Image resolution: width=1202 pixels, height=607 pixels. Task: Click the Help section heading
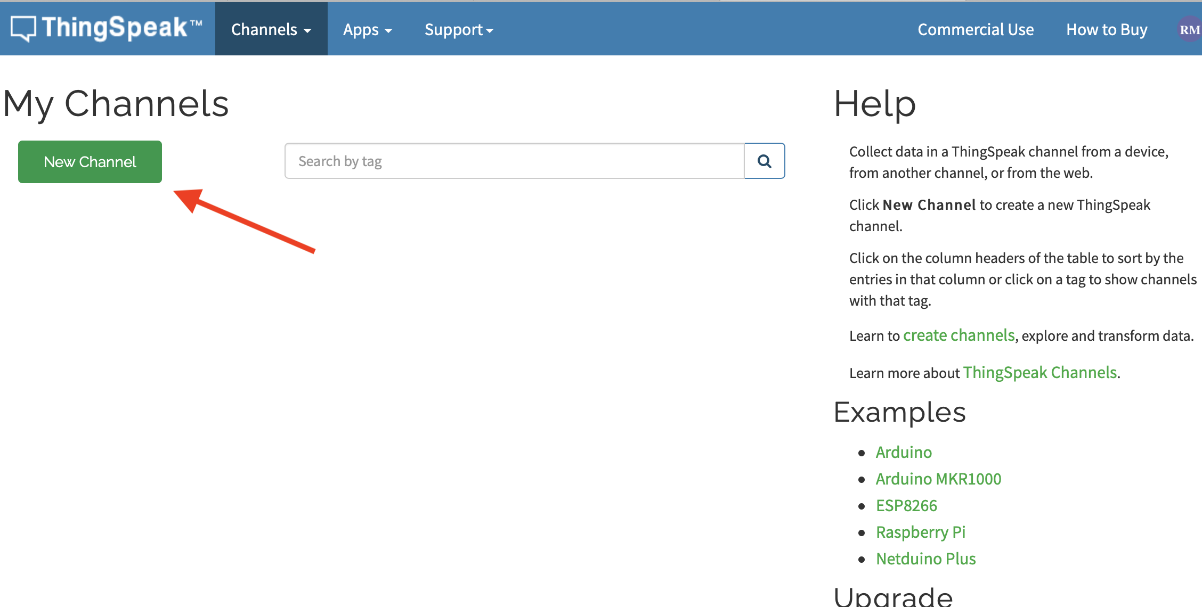coord(874,103)
